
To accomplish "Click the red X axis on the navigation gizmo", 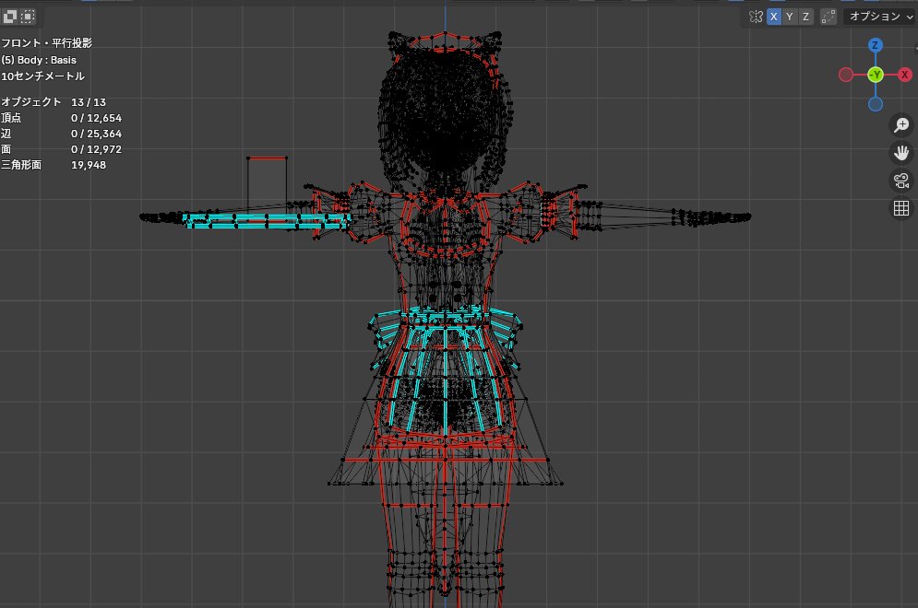I will [x=902, y=75].
